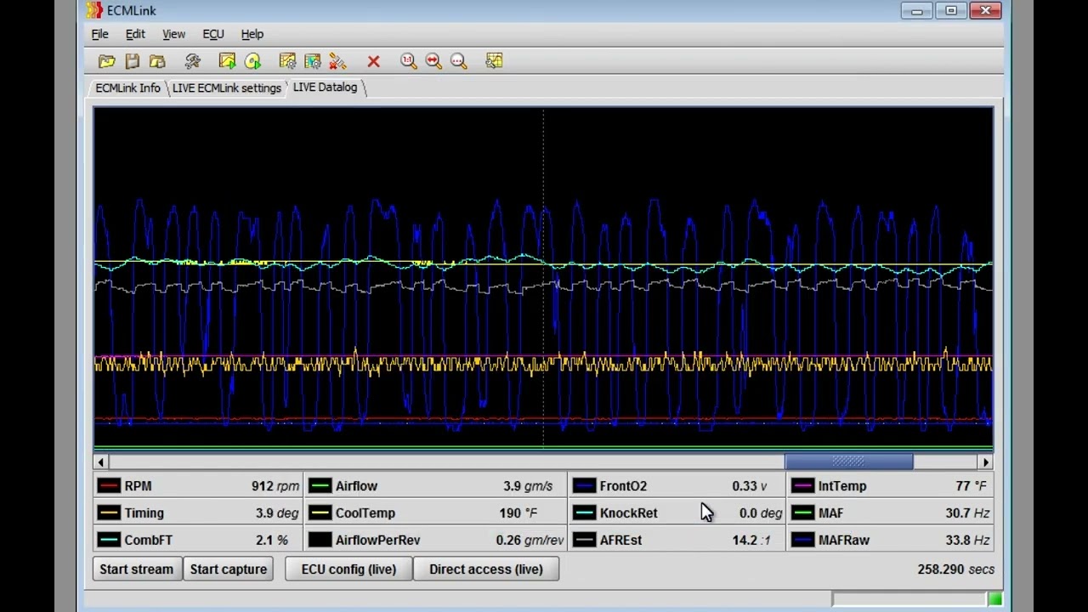Click the horizontal scrollbar thumb
Screen dimensions: 1088x612
click(848, 462)
